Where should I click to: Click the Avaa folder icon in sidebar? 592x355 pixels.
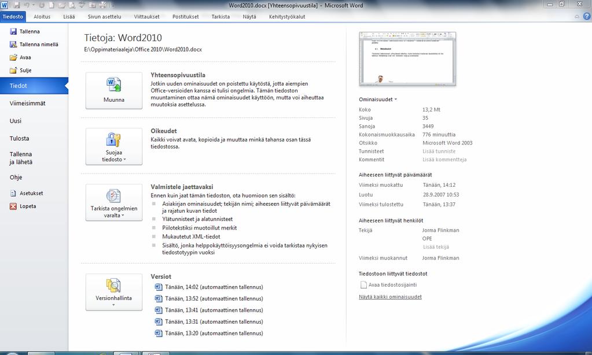pos(13,57)
